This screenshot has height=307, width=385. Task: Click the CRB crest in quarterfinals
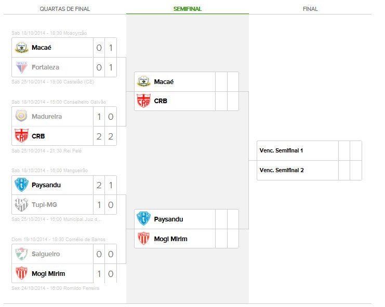click(21, 136)
